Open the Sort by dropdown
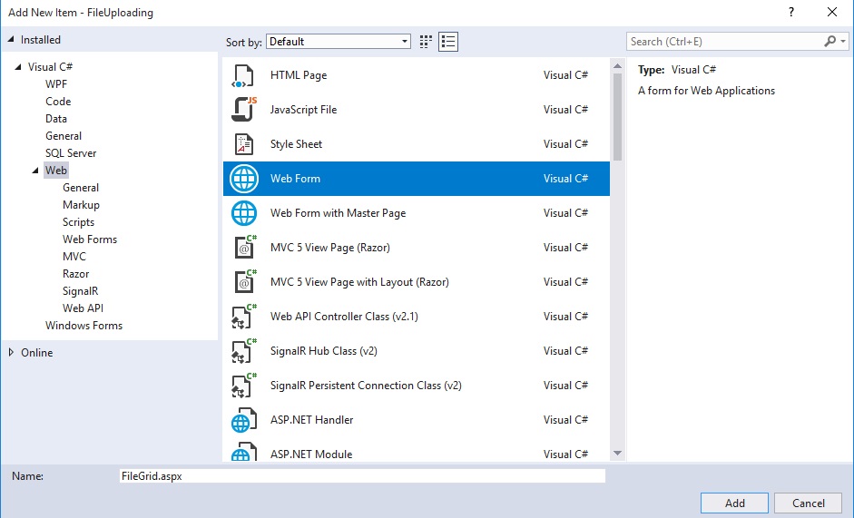 339,42
